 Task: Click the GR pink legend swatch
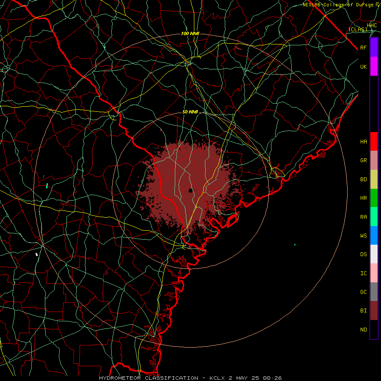click(374, 160)
